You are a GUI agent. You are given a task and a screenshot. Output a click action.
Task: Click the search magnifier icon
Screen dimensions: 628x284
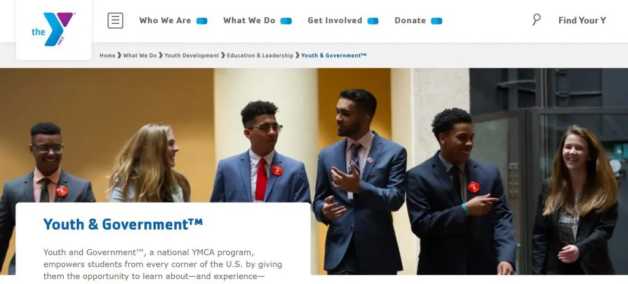click(536, 20)
